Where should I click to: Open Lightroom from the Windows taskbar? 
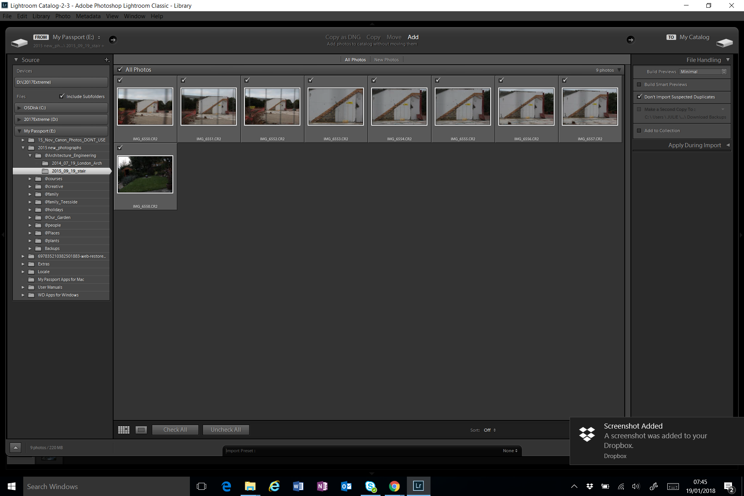[x=418, y=486]
